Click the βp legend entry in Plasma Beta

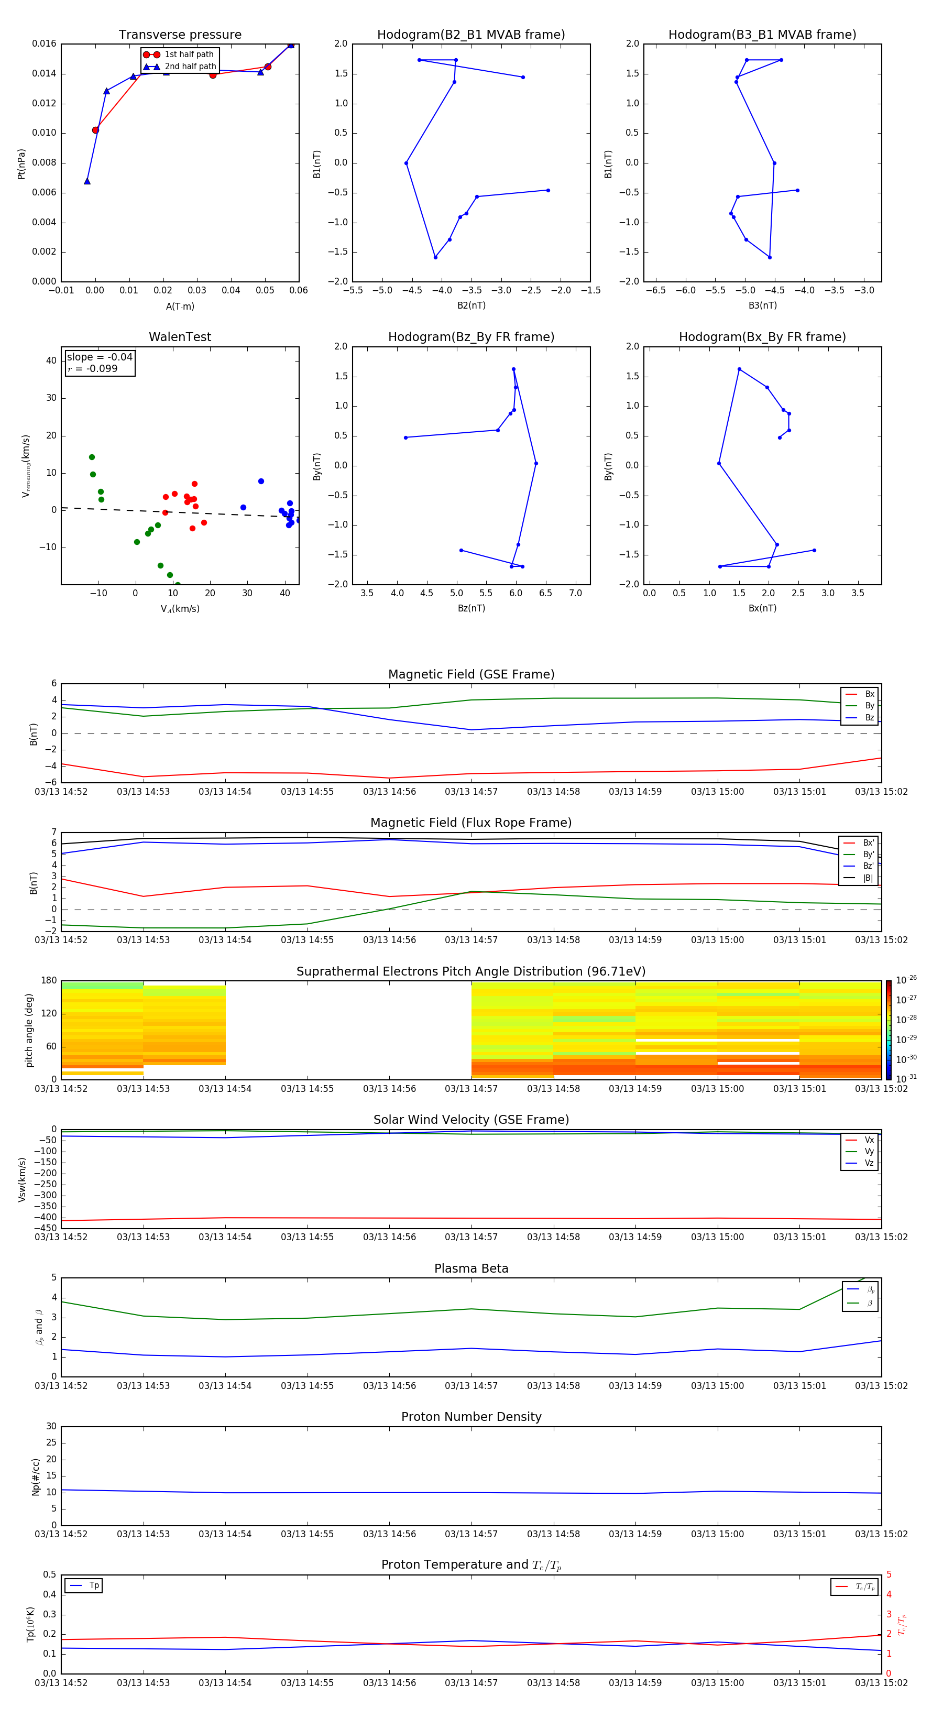pos(860,1290)
